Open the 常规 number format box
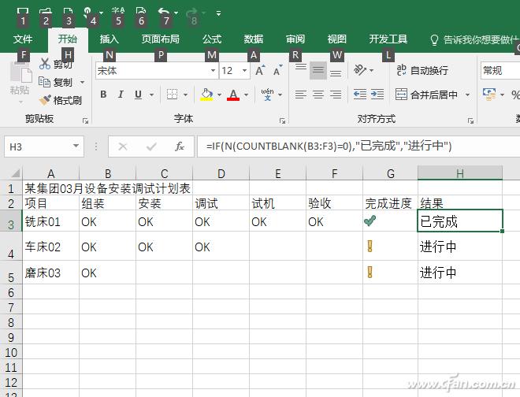This screenshot has height=397, width=520. coord(501,70)
